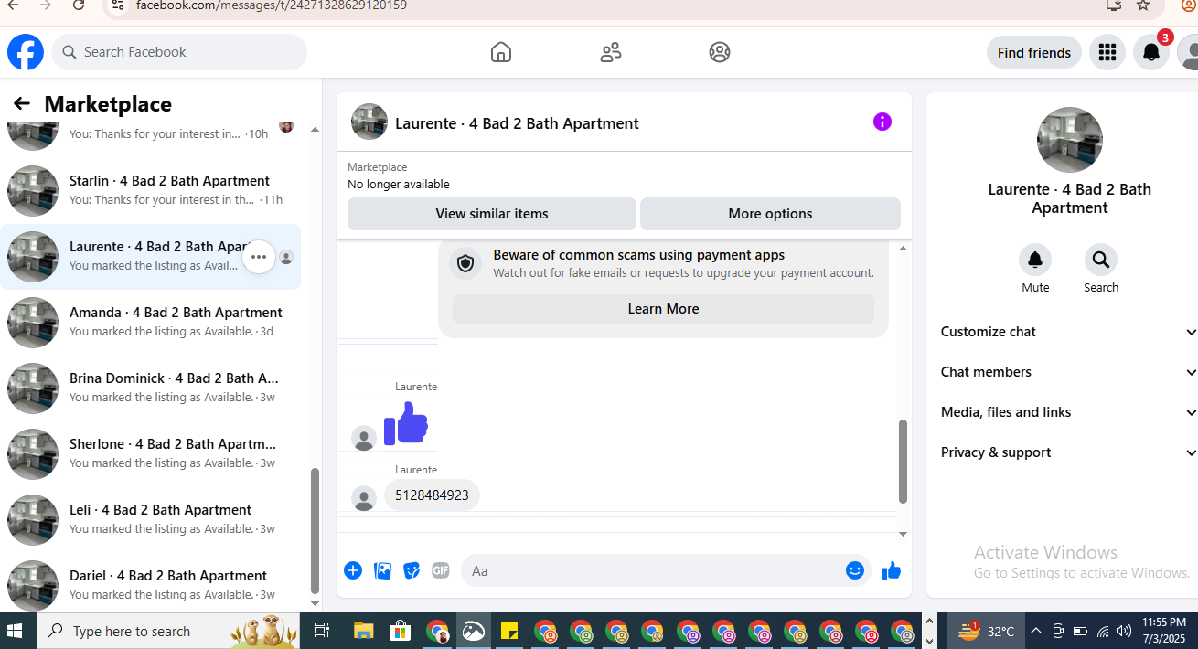The width and height of the screenshot is (1198, 649).
Task: Open Leli 4 Bad 2 Bath conversation
Action: (151, 520)
